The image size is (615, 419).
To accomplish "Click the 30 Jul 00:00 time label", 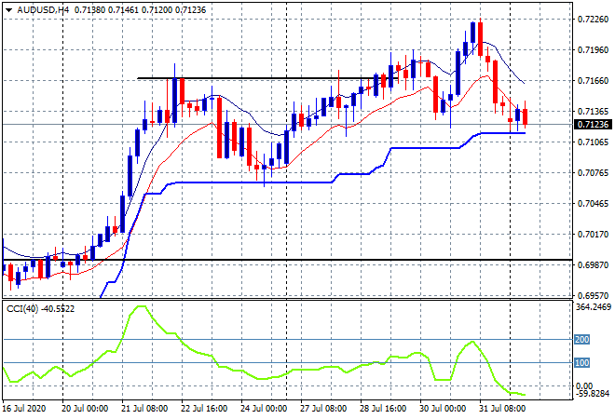I will click(x=443, y=409).
